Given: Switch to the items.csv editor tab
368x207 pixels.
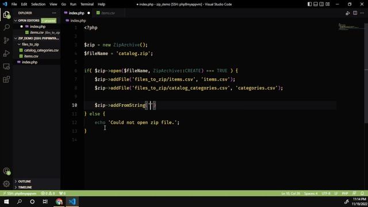Looking at the screenshot, I should 108,13.
